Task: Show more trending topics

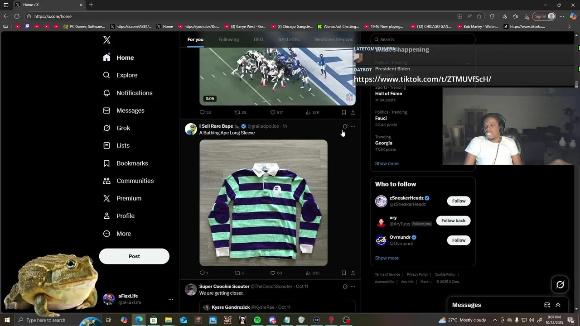Action: click(x=387, y=163)
